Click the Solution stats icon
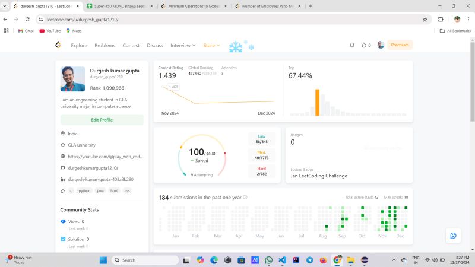 (63, 239)
